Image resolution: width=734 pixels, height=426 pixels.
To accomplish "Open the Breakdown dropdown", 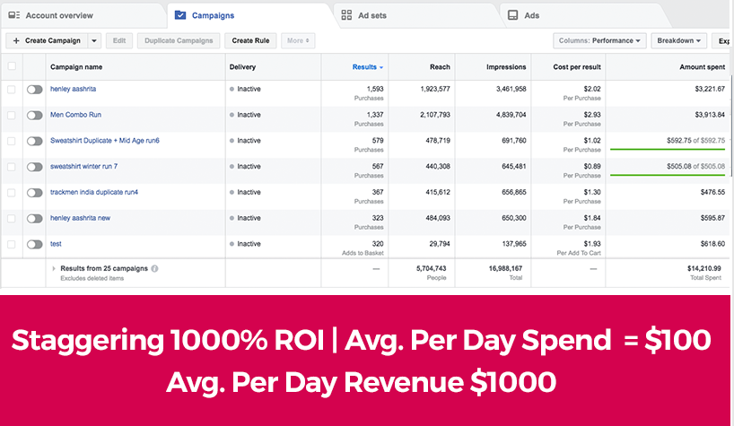I will click(678, 40).
